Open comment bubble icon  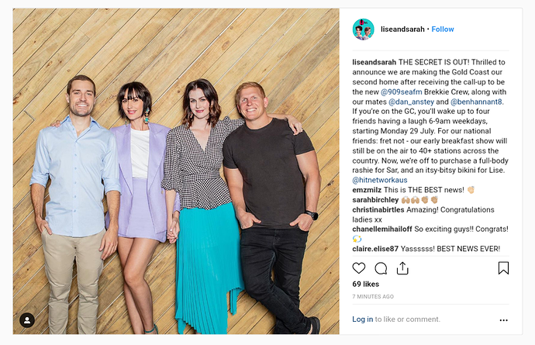(381, 268)
